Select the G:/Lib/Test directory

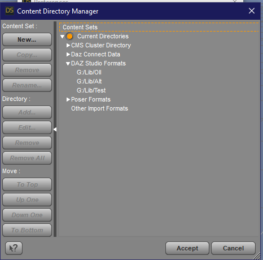pyautogui.click(x=91, y=90)
